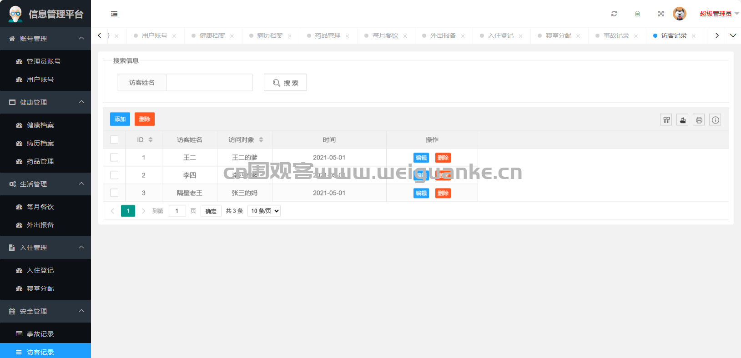Close the 外出报备 tab
Screen dimensions: 741x358
pos(463,36)
